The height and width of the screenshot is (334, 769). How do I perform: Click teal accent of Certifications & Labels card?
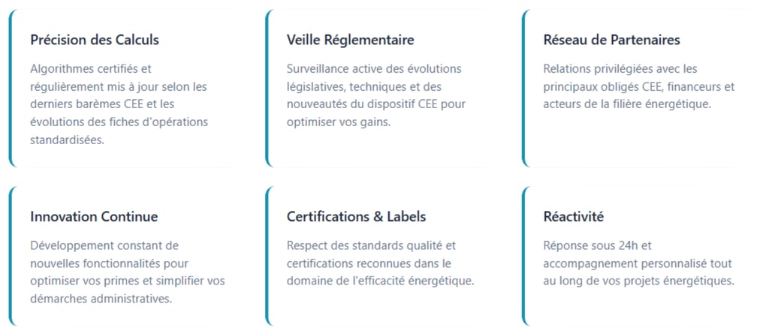(267, 256)
